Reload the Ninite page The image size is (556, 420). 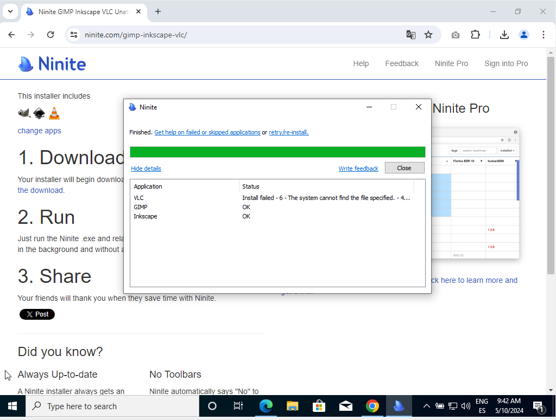(50, 35)
